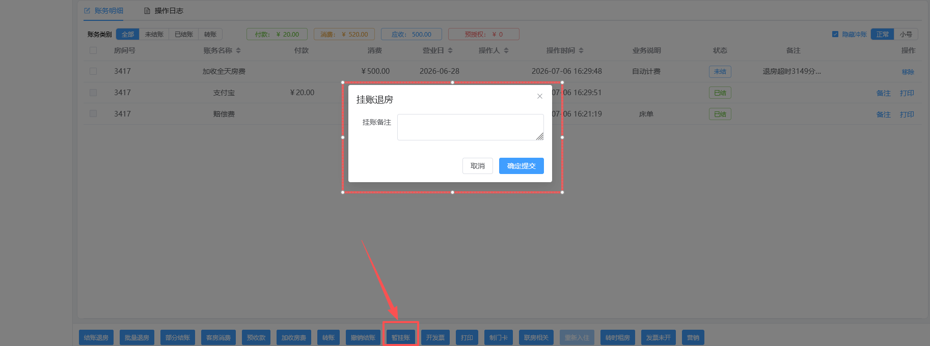Viewport: 930px width, 346px height.
Task: Click the 挂账备注 text area
Action: click(471, 127)
